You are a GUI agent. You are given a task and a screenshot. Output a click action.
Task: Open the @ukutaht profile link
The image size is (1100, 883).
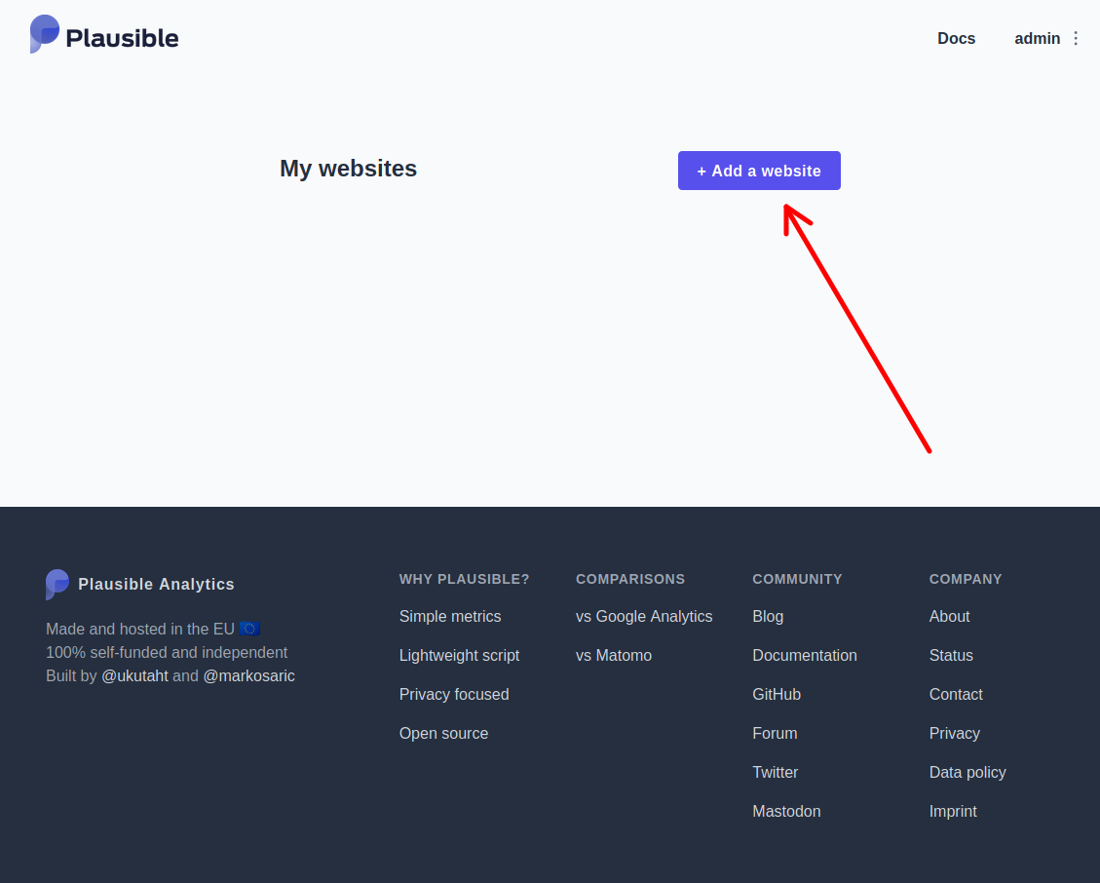tap(134, 675)
